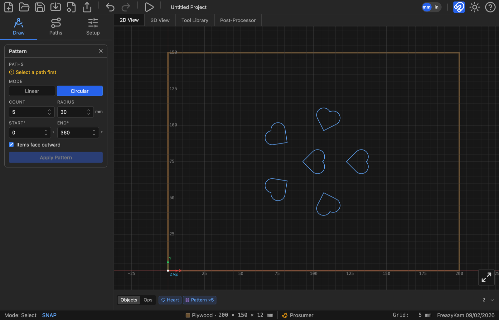Toggle SNAP in the status bar
This screenshot has width=499, height=320.
coord(49,315)
